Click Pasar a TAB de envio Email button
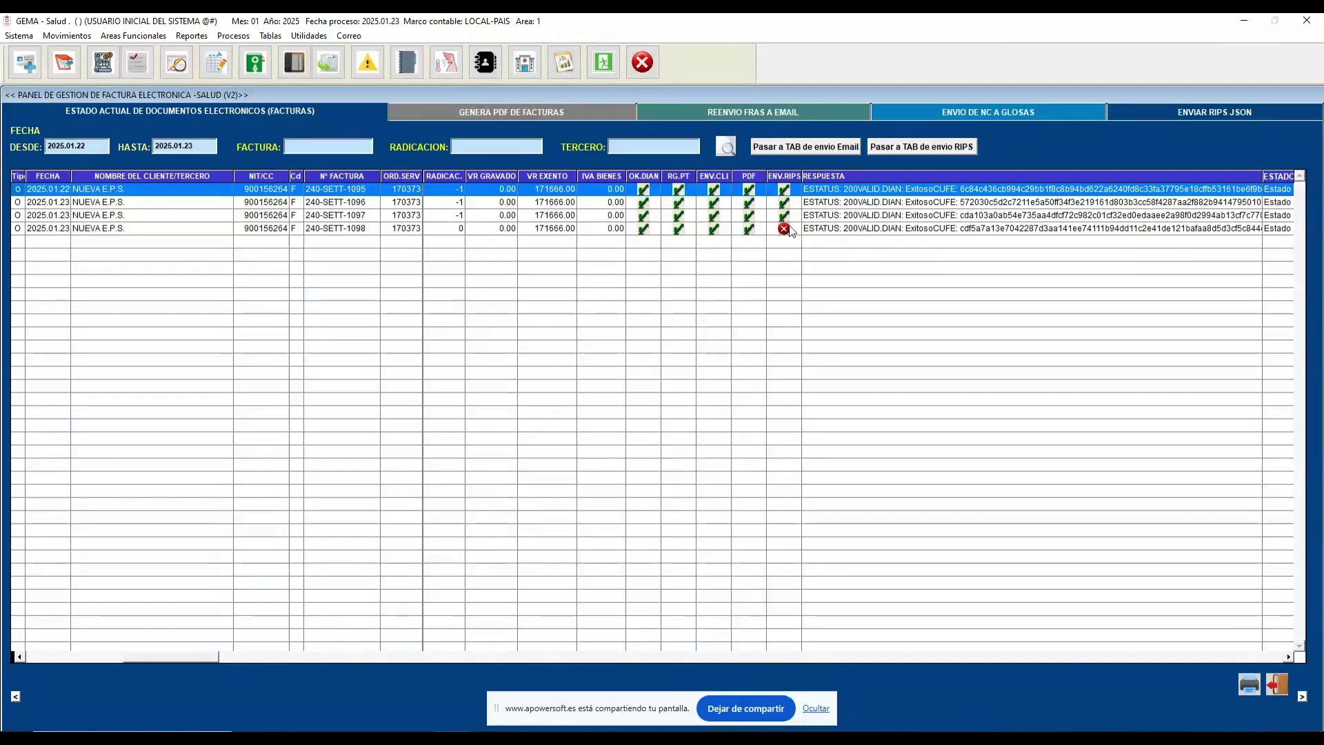 805,147
